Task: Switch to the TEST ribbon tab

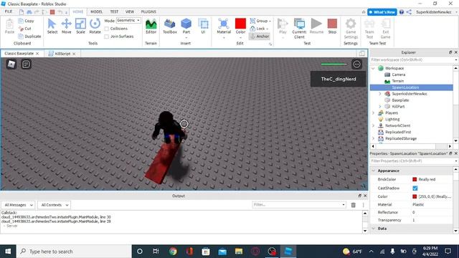Action: point(114,11)
